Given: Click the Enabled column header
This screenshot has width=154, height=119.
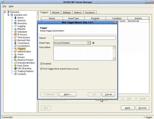Looking at the screenshot, I should pos(95,18).
